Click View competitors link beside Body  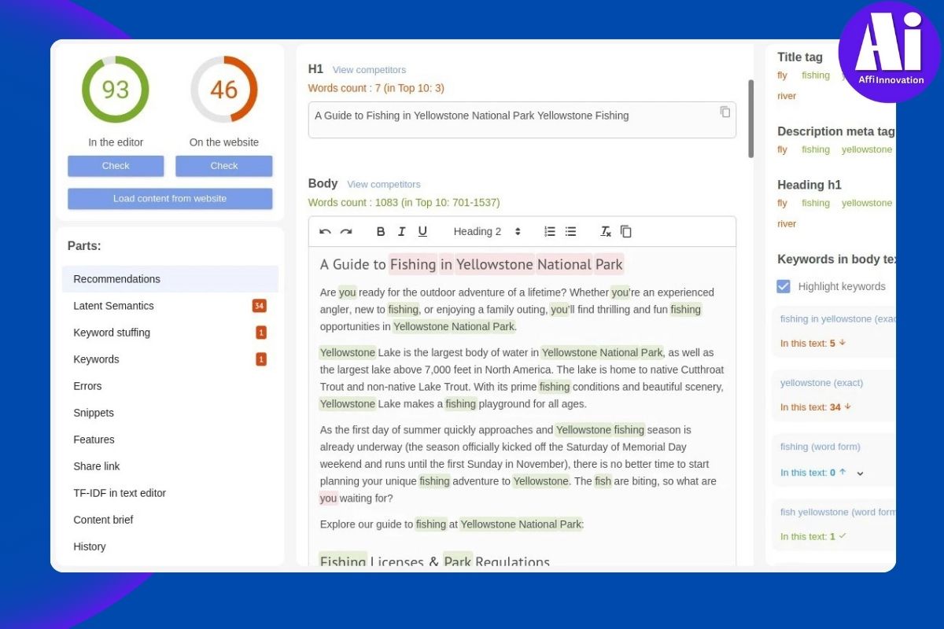384,184
